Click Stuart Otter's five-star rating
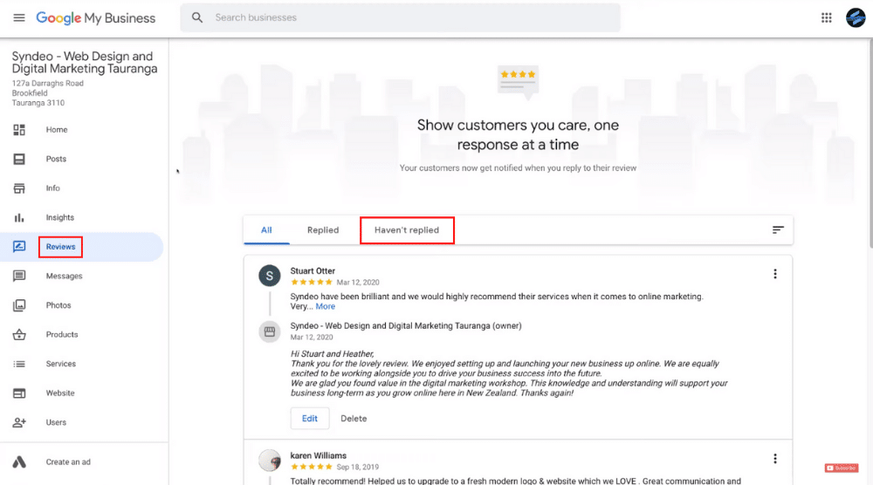 pyautogui.click(x=312, y=282)
